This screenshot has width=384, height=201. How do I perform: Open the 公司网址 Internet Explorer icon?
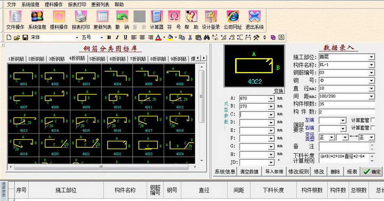coord(233,17)
